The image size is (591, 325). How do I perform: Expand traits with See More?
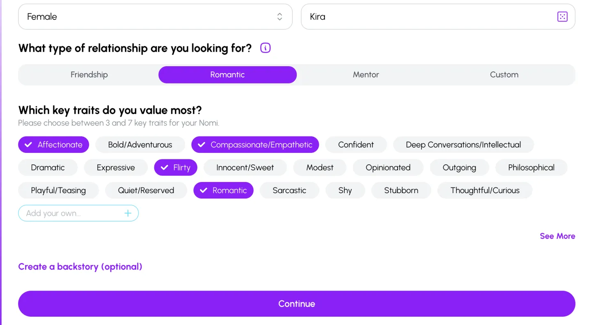557,236
